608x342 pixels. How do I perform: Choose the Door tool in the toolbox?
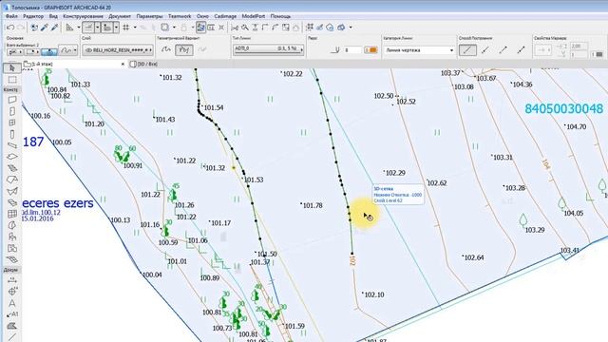(12, 111)
